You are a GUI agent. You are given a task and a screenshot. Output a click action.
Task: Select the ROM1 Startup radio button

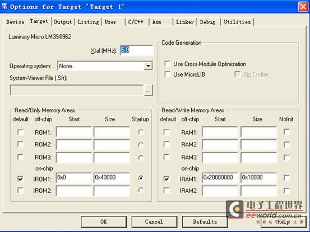coord(141,132)
